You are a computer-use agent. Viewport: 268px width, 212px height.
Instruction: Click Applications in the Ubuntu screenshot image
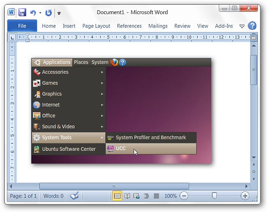coord(52,62)
